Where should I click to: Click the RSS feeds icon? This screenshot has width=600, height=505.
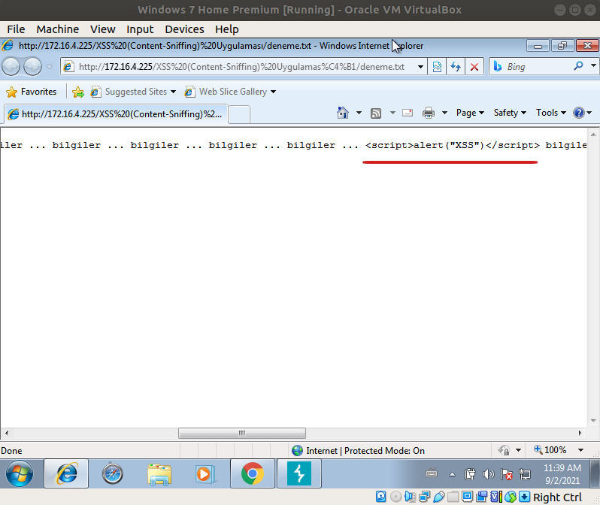(x=376, y=113)
